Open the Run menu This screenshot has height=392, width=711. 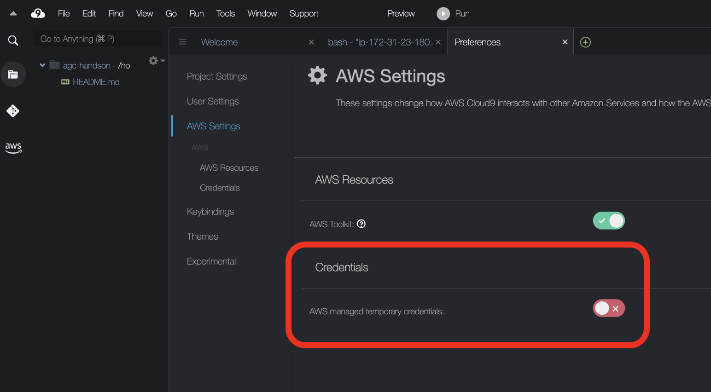coord(197,14)
